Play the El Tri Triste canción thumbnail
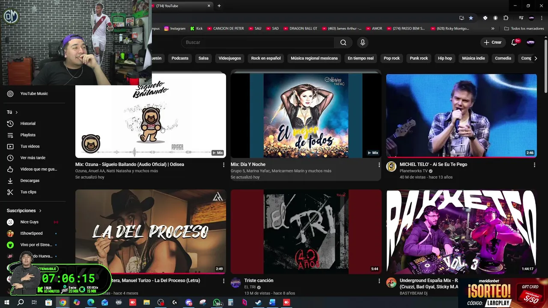Image resolution: width=548 pixels, height=308 pixels. (x=306, y=232)
